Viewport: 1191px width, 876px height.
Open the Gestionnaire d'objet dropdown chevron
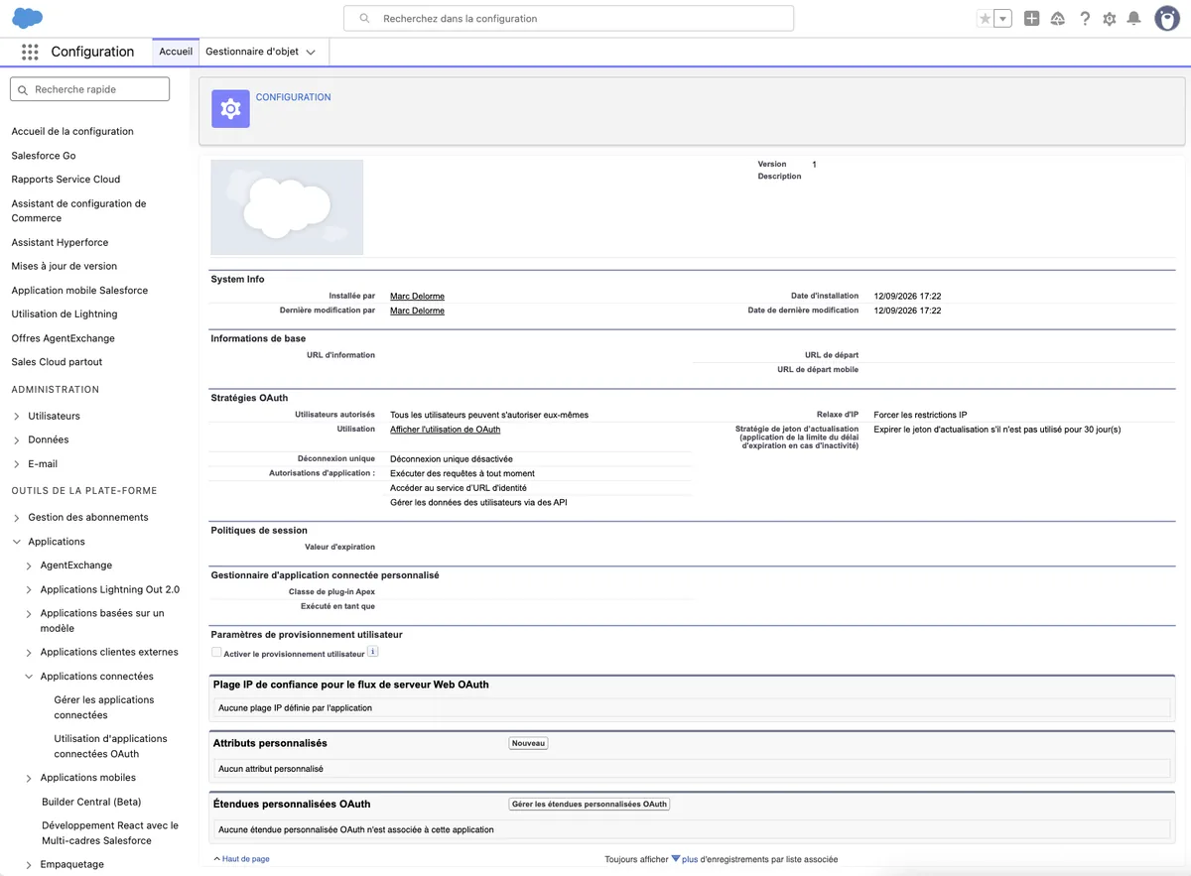click(311, 53)
